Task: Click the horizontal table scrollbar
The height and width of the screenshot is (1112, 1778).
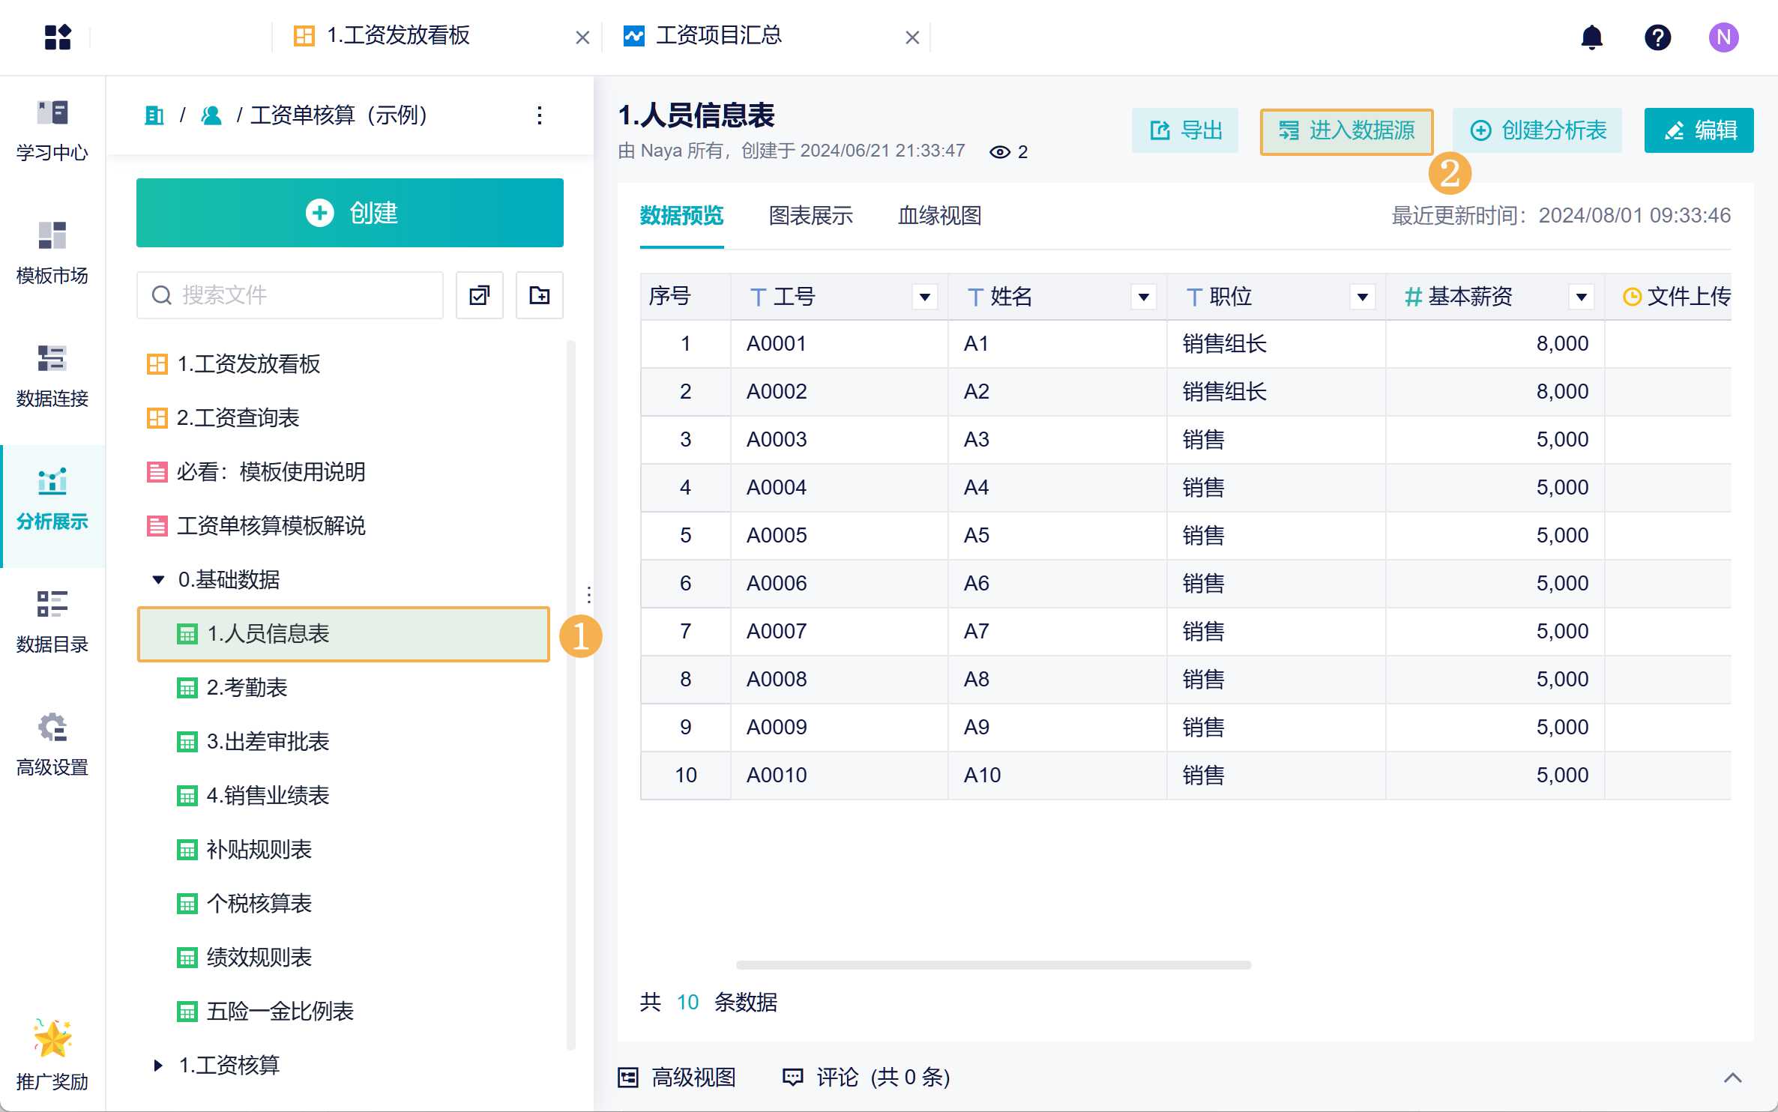Action: [993, 965]
